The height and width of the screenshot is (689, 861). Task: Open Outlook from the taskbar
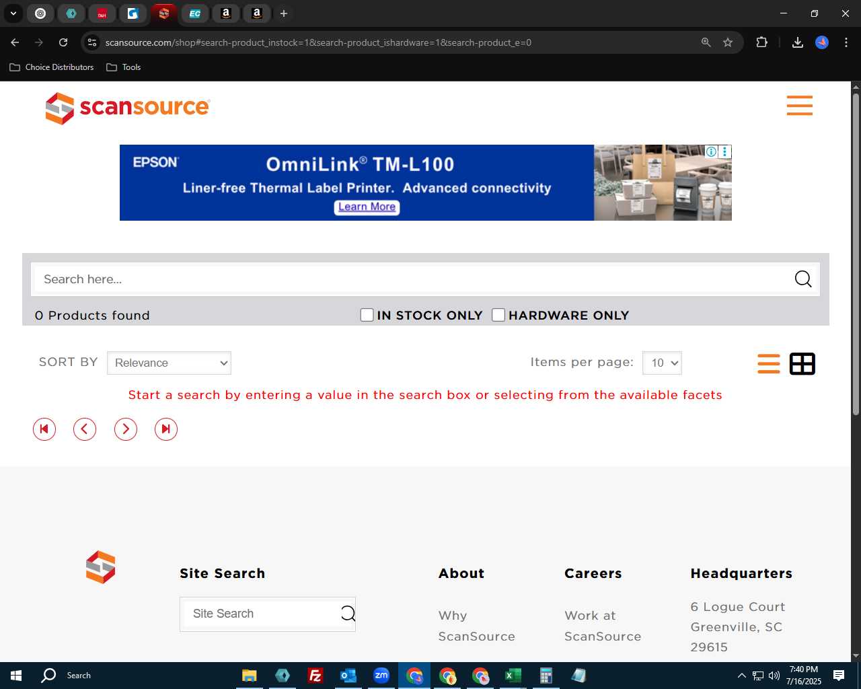point(348,676)
